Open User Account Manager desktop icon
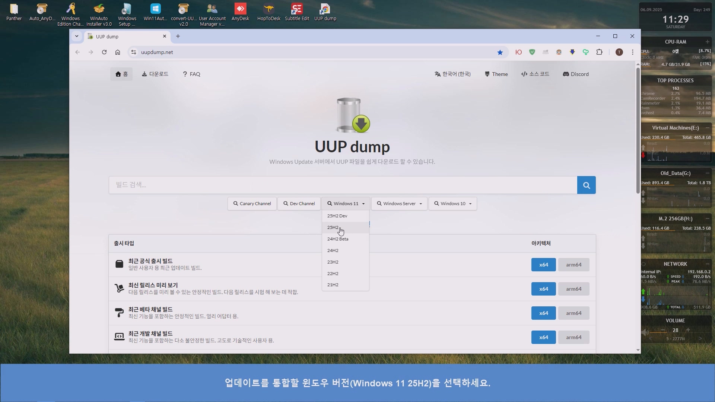 tap(212, 15)
